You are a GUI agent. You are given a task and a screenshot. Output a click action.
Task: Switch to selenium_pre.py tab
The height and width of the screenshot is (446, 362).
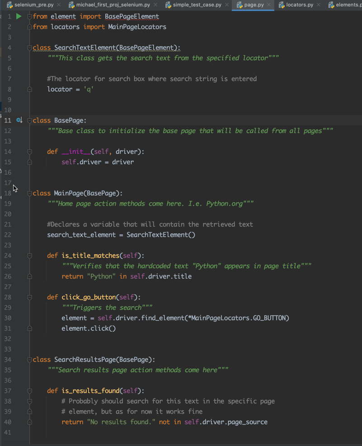pyautogui.click(x=34, y=5)
